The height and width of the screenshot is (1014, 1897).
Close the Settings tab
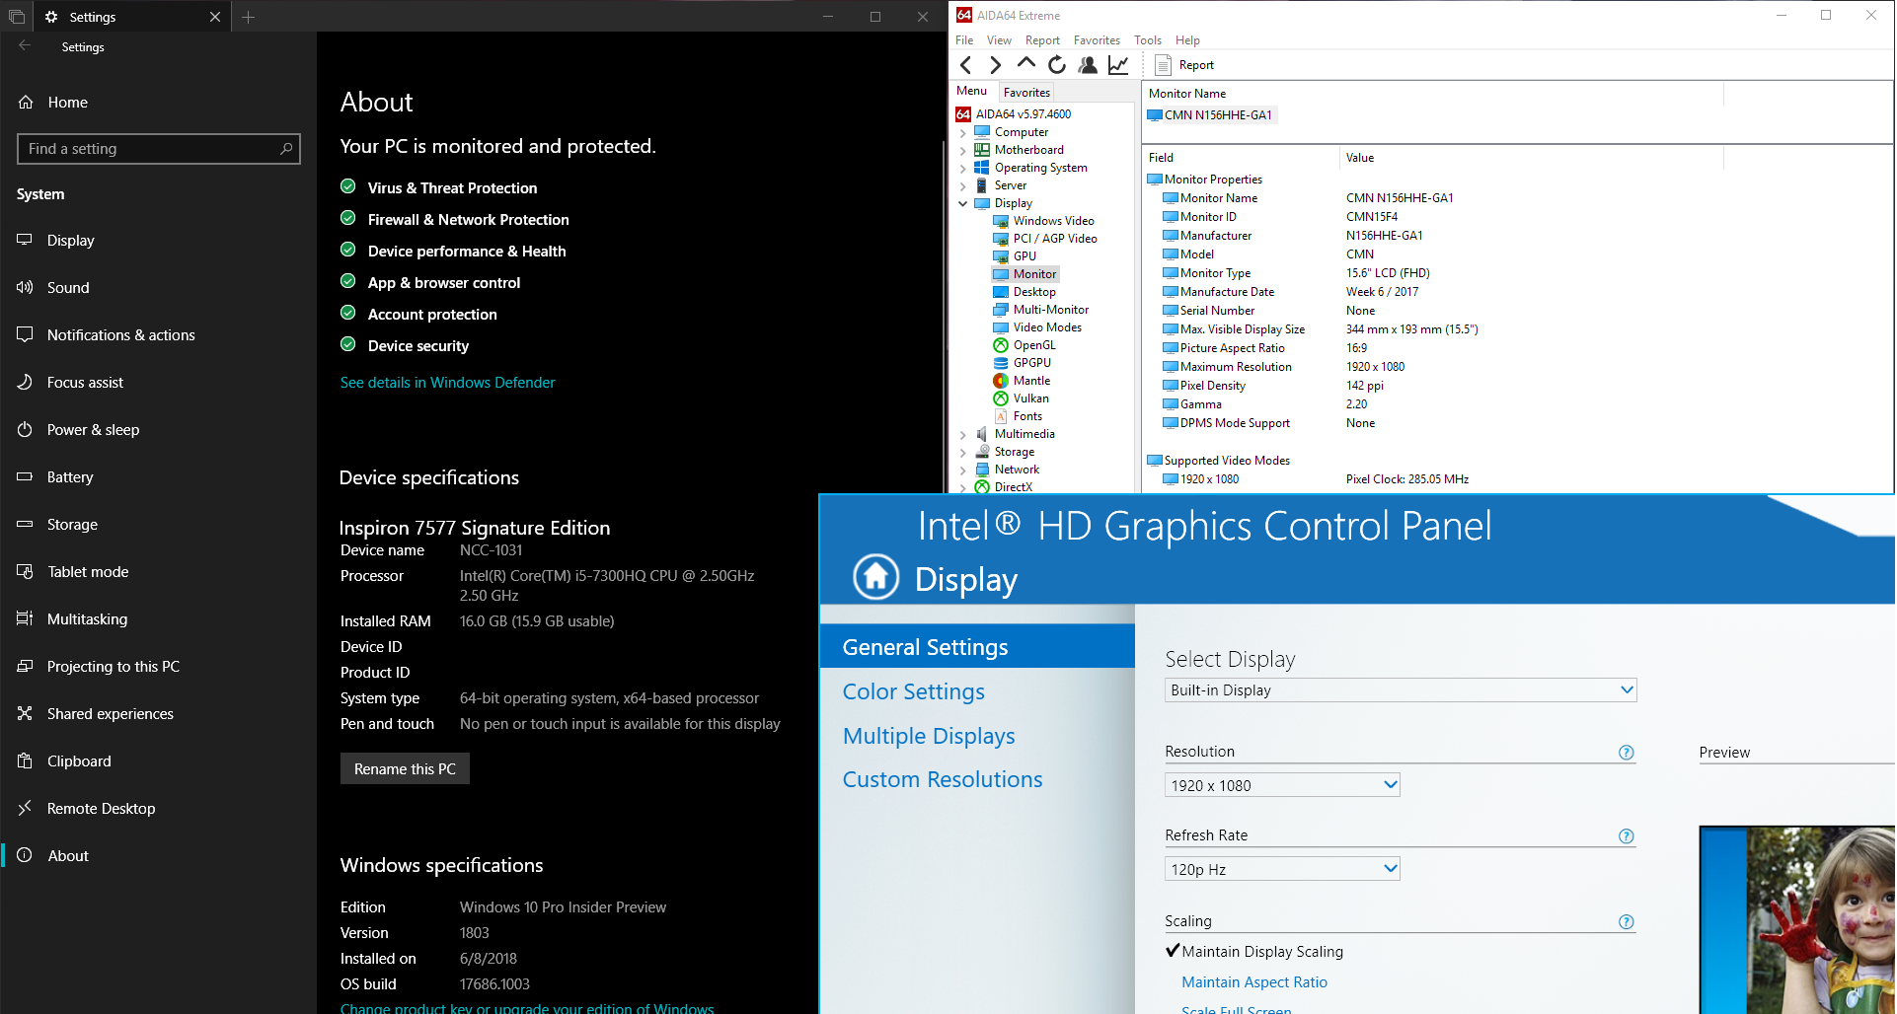(215, 17)
